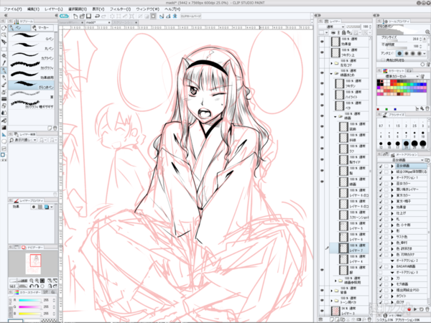Delete sub tool using trash icon
The width and height of the screenshot is (431, 323).
[55, 128]
